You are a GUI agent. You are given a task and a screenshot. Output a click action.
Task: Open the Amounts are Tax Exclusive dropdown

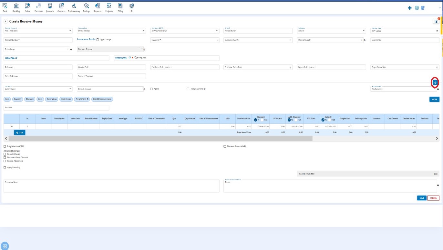(x=404, y=89)
